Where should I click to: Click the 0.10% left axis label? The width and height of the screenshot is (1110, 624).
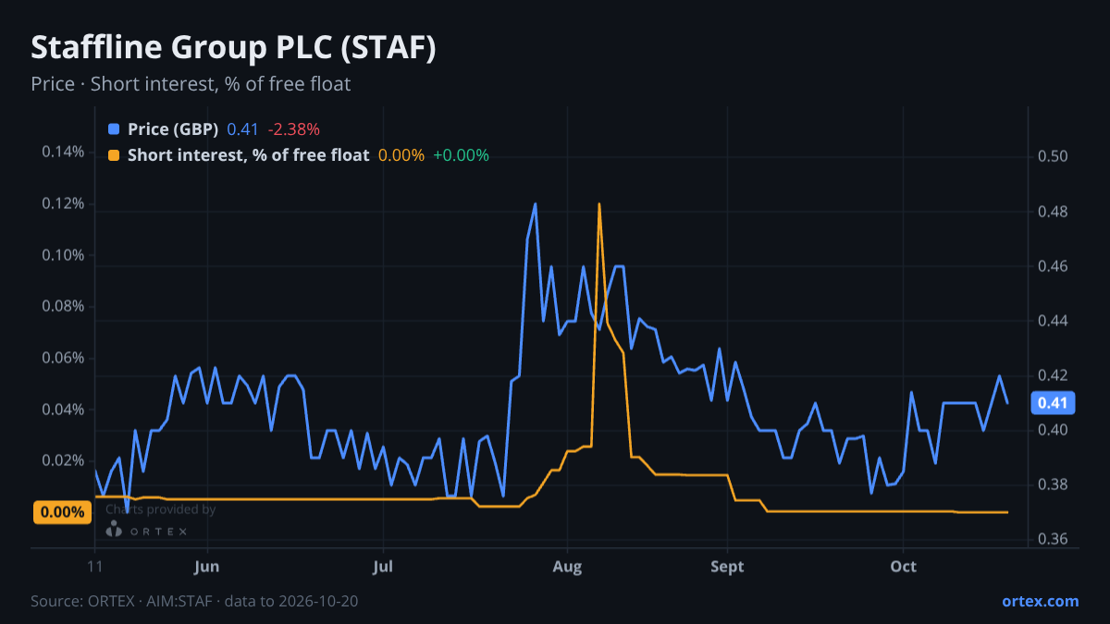[x=63, y=255]
